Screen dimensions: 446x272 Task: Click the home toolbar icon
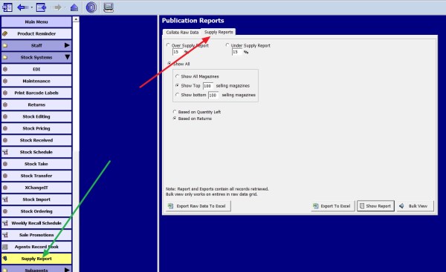pos(74,7)
